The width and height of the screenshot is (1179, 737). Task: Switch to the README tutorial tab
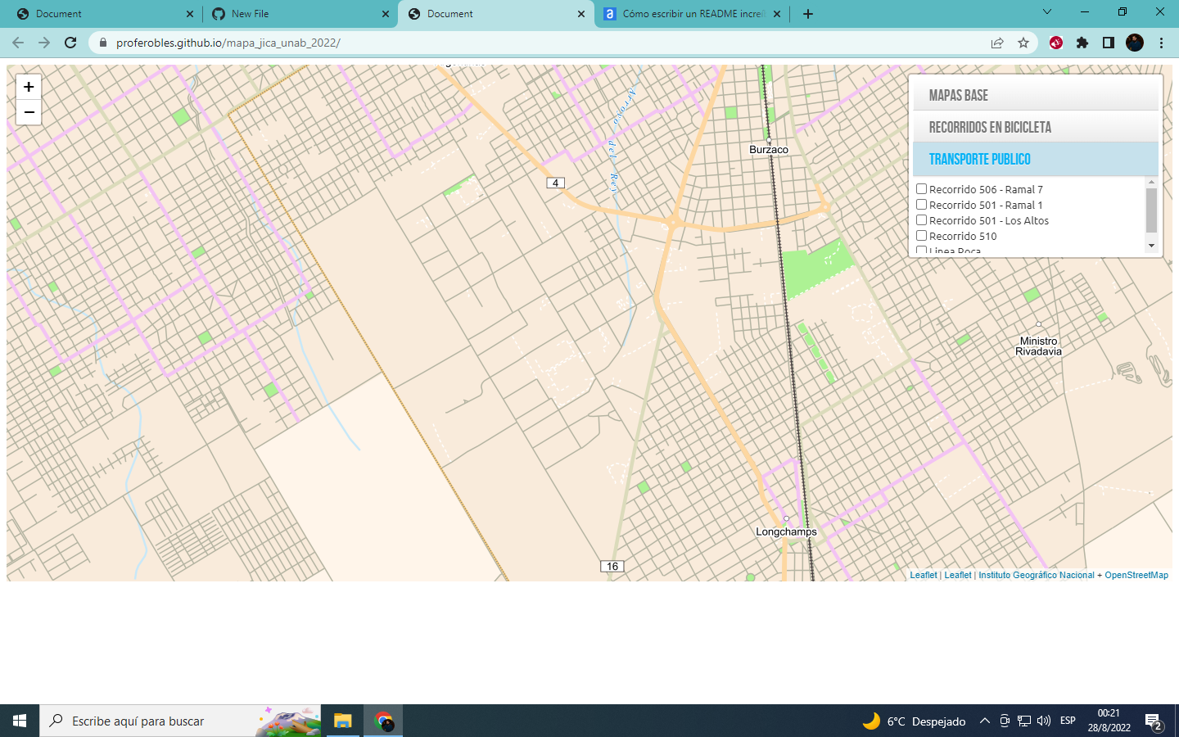(x=688, y=13)
